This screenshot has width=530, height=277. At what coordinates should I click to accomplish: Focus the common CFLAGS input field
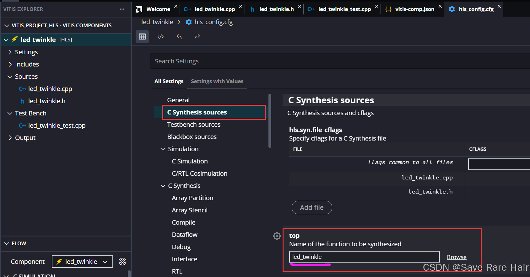click(x=499, y=164)
